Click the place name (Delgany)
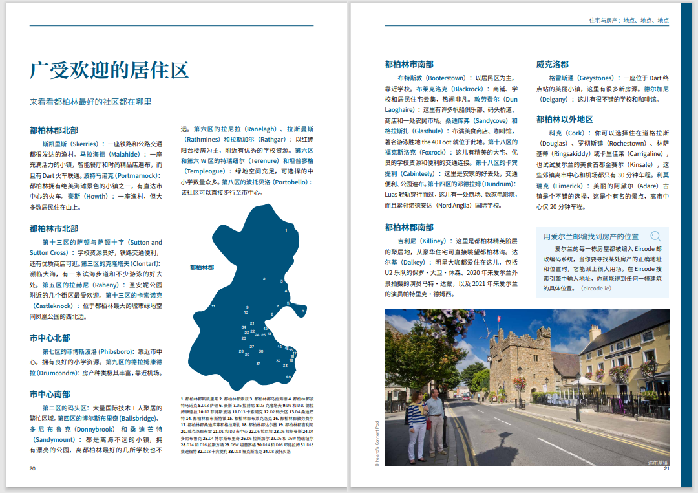Image resolution: width=698 pixels, height=493 pixels. tap(555, 99)
